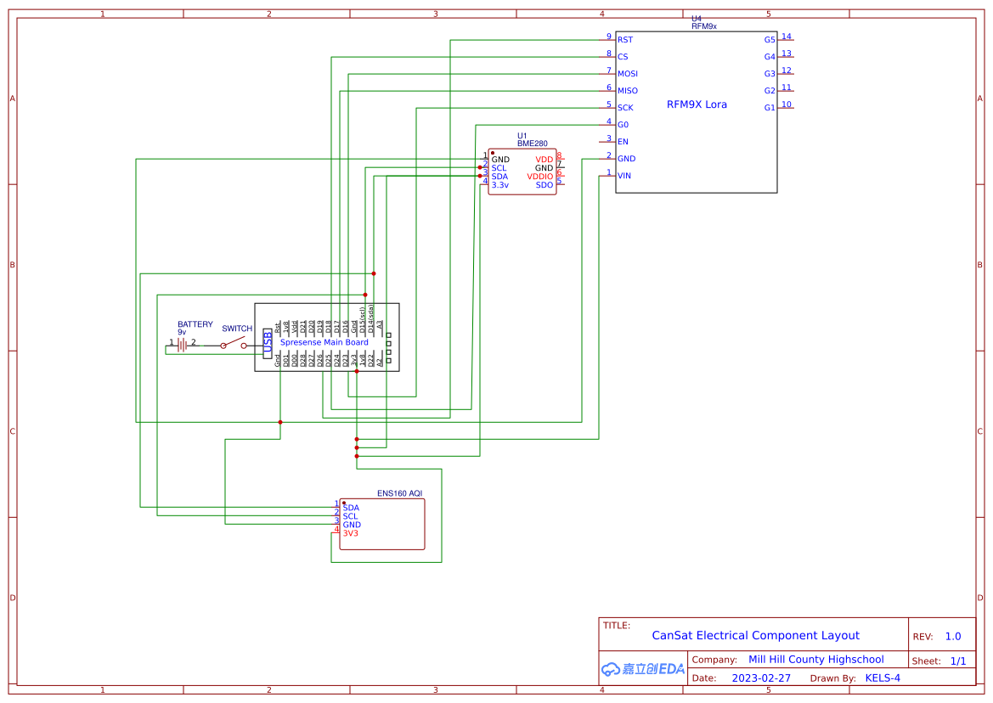Click the SDA pin of the ENS160 sensor
993x703 pixels.
tap(350, 508)
